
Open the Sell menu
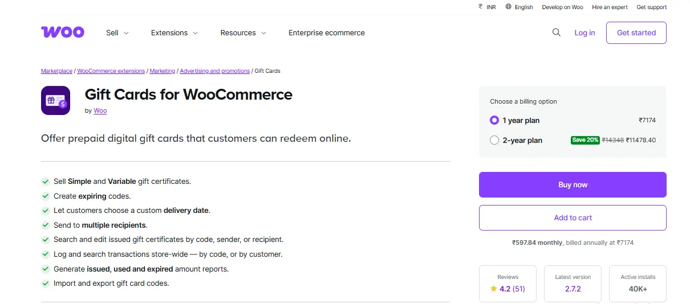117,33
